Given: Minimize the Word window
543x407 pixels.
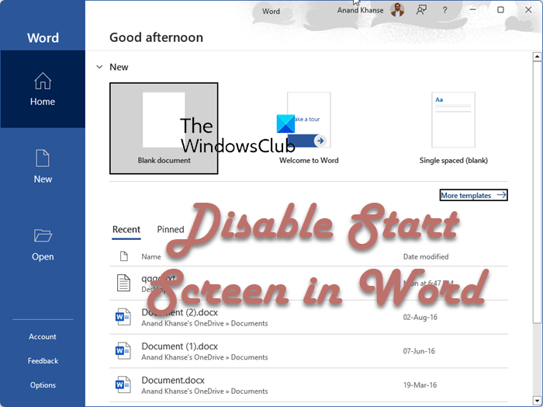Looking at the screenshot, I should (472, 9).
